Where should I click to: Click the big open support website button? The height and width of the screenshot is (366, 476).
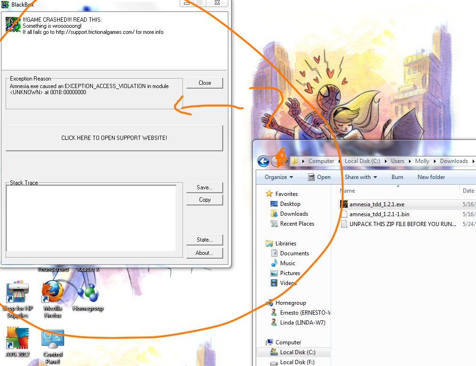[114, 138]
